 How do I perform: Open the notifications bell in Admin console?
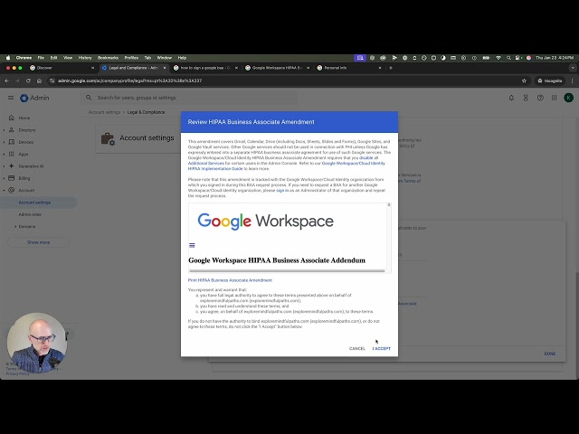511,98
